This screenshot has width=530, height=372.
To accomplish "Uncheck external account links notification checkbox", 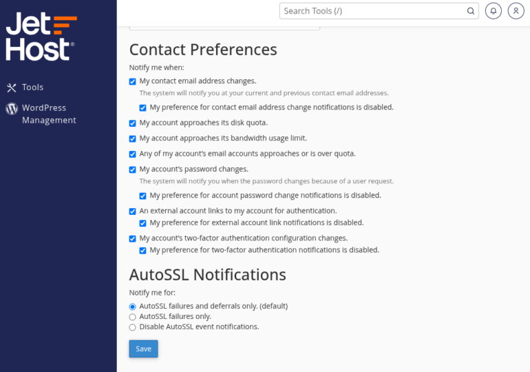I will pyautogui.click(x=133, y=211).
